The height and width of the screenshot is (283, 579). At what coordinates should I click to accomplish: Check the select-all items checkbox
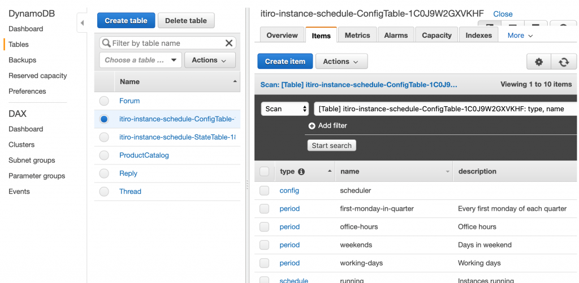264,172
